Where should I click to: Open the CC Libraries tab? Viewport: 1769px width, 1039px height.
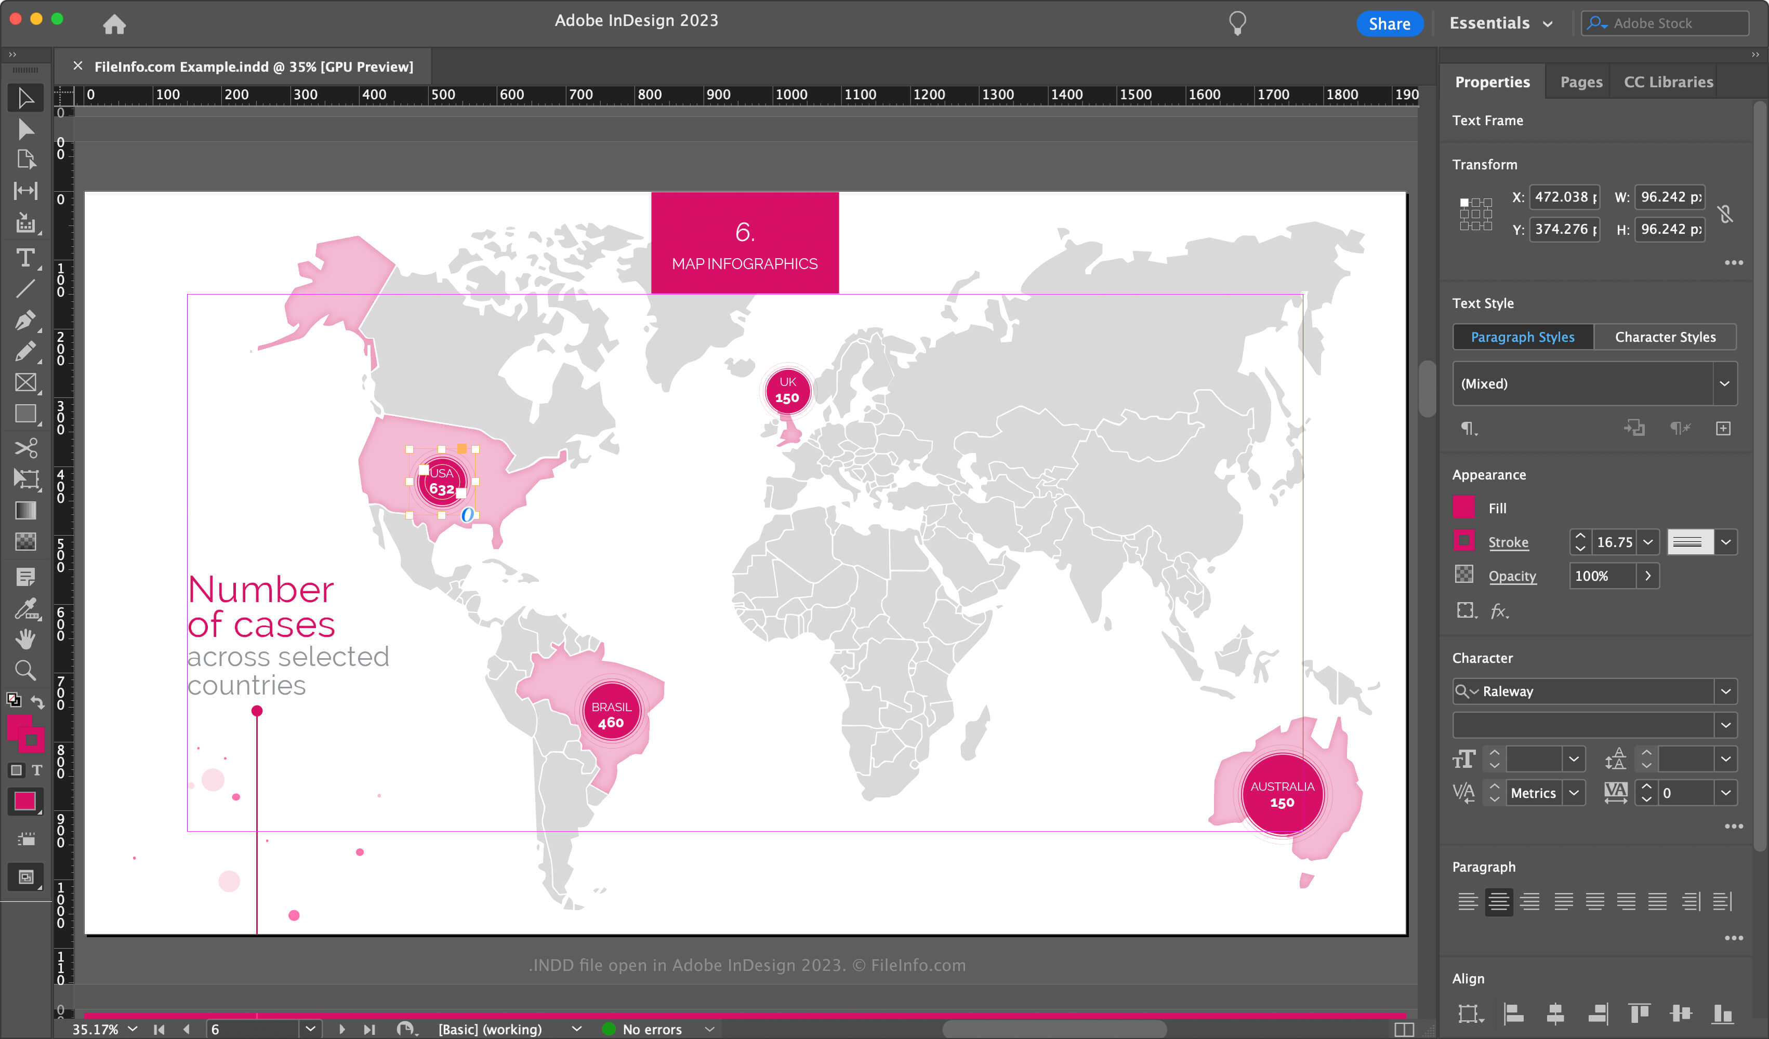click(x=1668, y=82)
